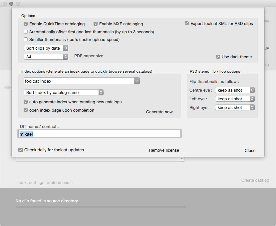Change Left eye flip setting
This screenshot has width=276, height=226.
point(235,99)
